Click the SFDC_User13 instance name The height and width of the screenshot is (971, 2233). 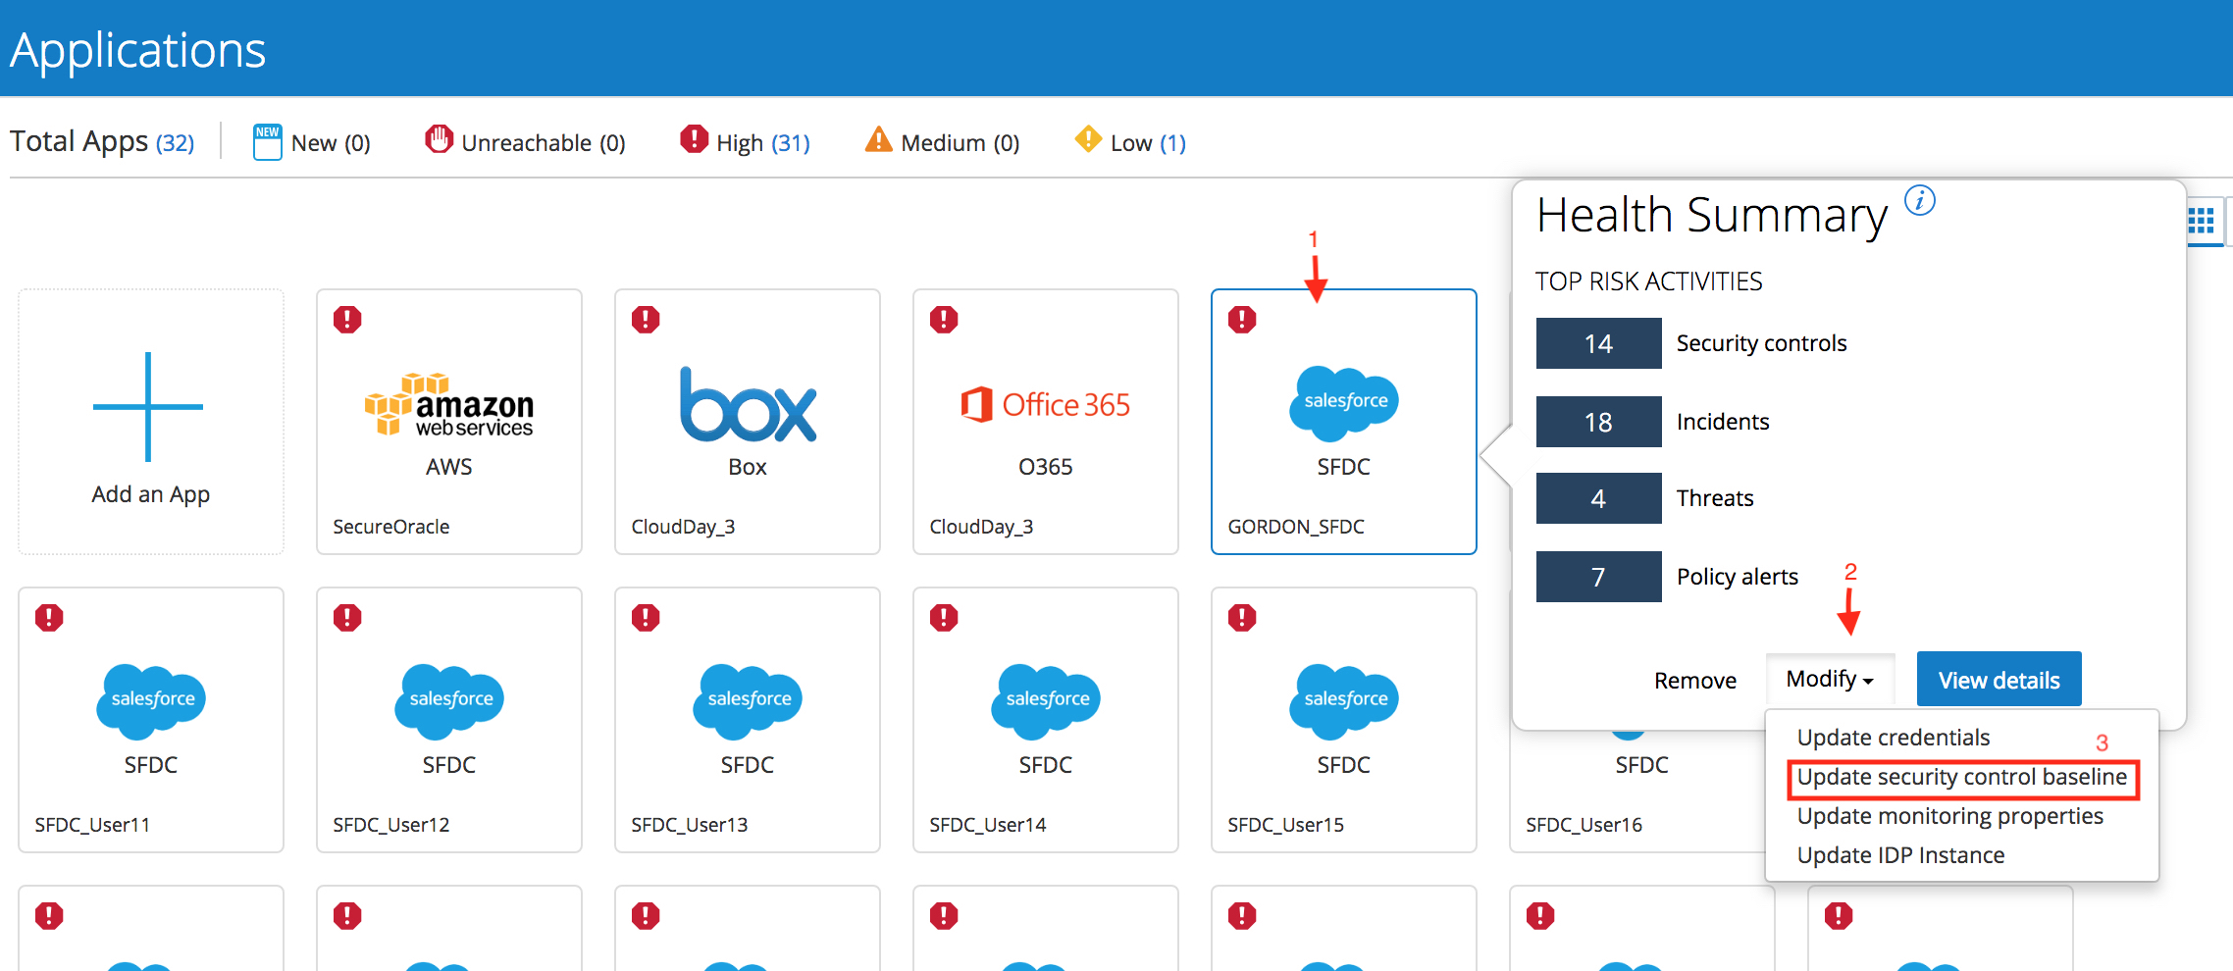click(690, 825)
